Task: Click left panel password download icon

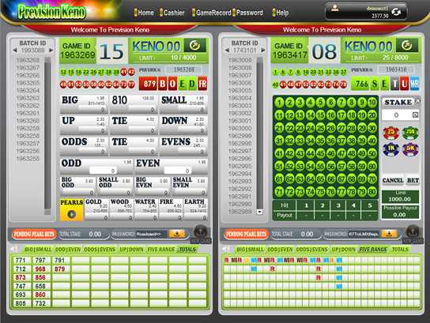Action: (x=177, y=234)
